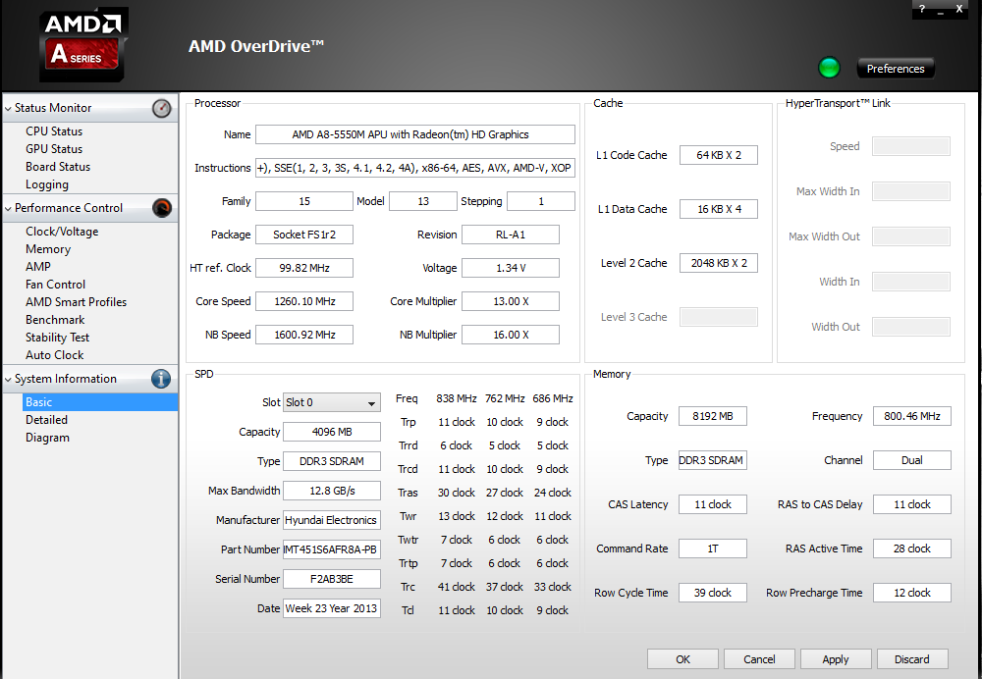Image resolution: width=982 pixels, height=679 pixels.
Task: Click the Channel value Dual
Action: 912,460
